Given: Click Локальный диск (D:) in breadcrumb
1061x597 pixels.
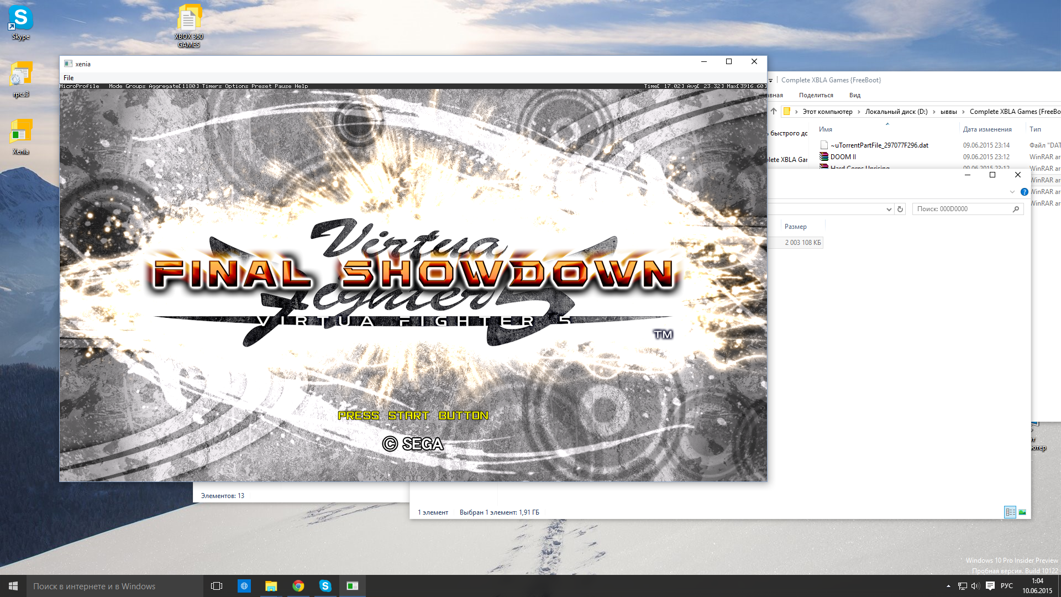Looking at the screenshot, I should tap(896, 112).
